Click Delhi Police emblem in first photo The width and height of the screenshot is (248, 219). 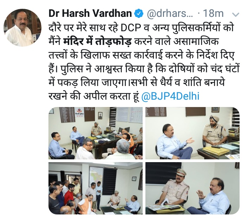[79, 112]
